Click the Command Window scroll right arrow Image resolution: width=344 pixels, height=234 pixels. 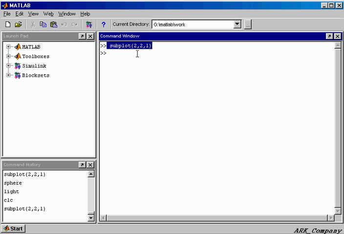(x=331, y=217)
